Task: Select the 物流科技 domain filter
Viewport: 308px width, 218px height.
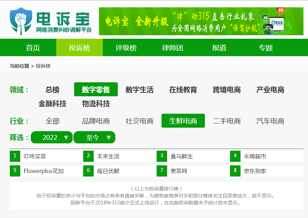Action: (x=96, y=104)
